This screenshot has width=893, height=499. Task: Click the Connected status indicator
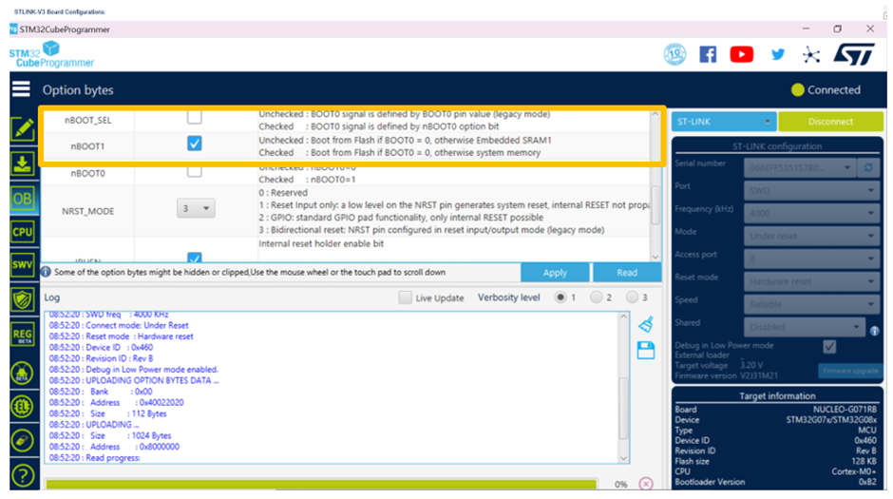pyautogui.click(x=826, y=89)
